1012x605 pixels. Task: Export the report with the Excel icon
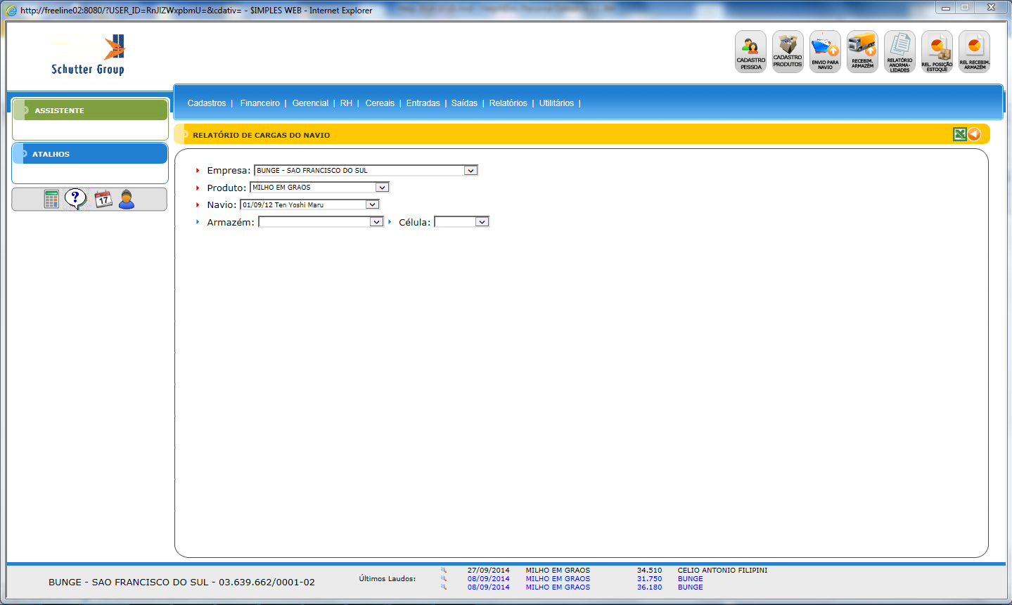[x=959, y=134]
